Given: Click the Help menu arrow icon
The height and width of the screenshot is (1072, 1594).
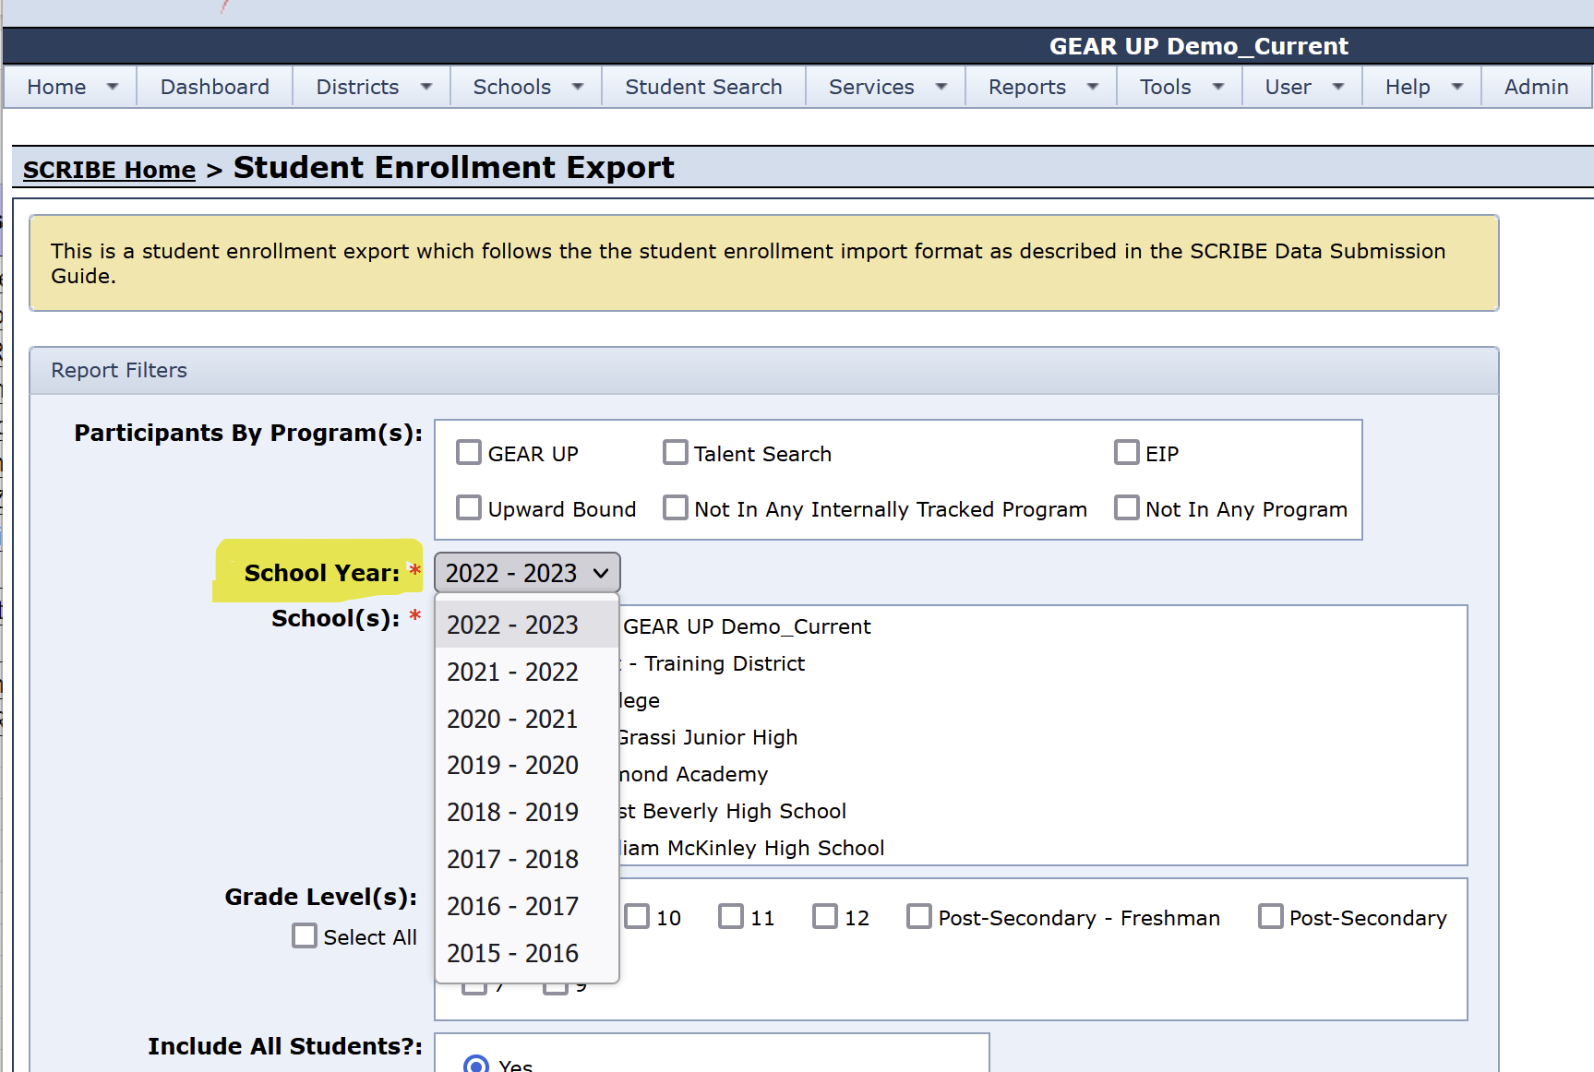Looking at the screenshot, I should tap(1457, 87).
